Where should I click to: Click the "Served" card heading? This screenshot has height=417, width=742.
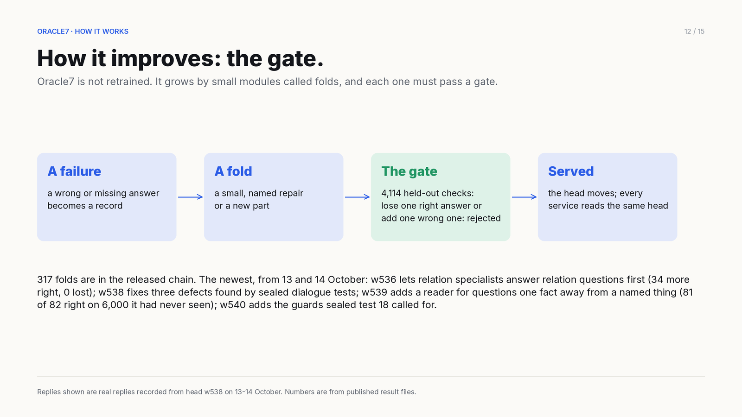pos(571,171)
